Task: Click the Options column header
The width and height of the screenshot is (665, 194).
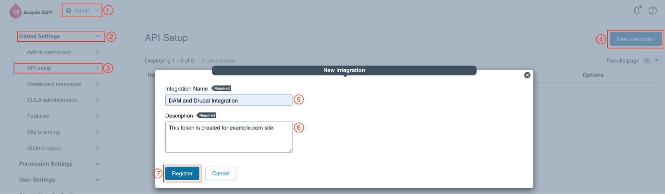Action: tap(593, 75)
